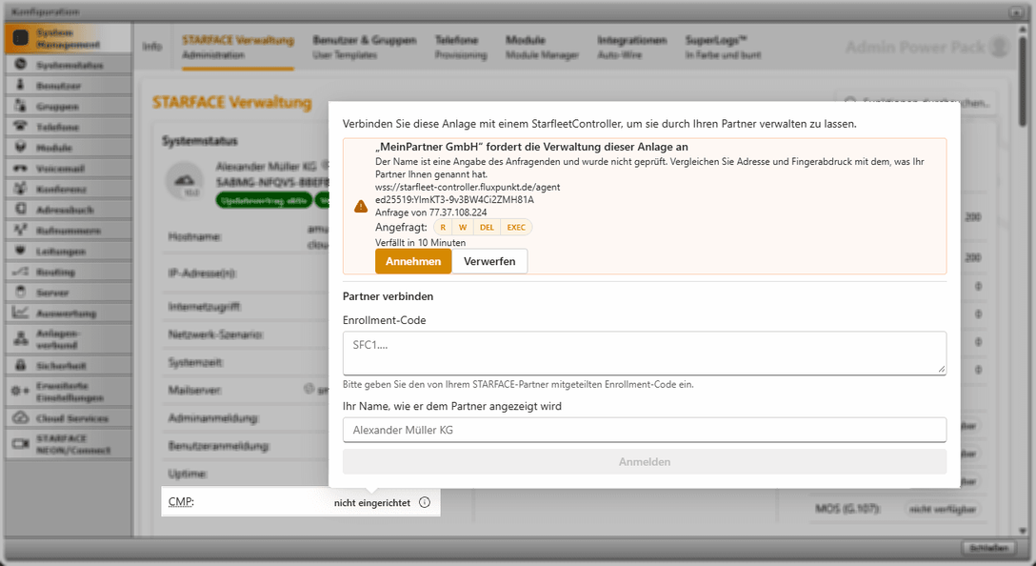
Task: Click the Anlagenverbund icon
Action: tap(21, 338)
